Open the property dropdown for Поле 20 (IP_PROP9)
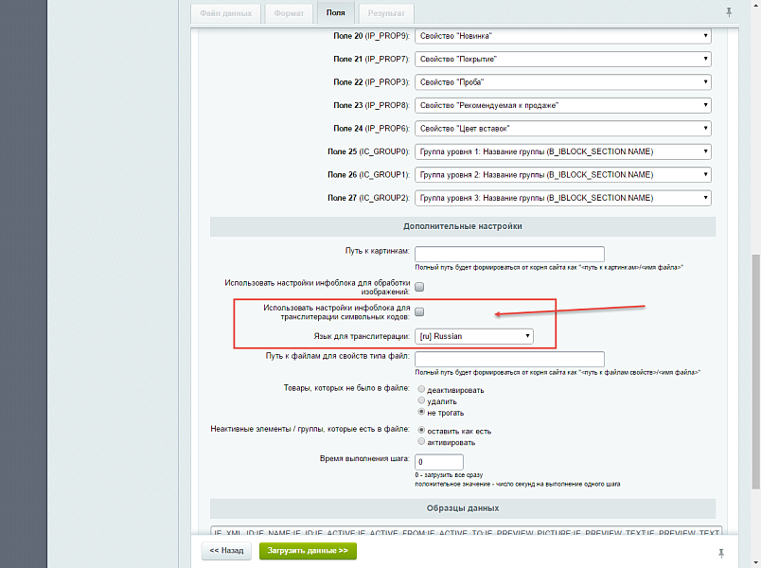The image size is (761, 568). tap(562, 34)
